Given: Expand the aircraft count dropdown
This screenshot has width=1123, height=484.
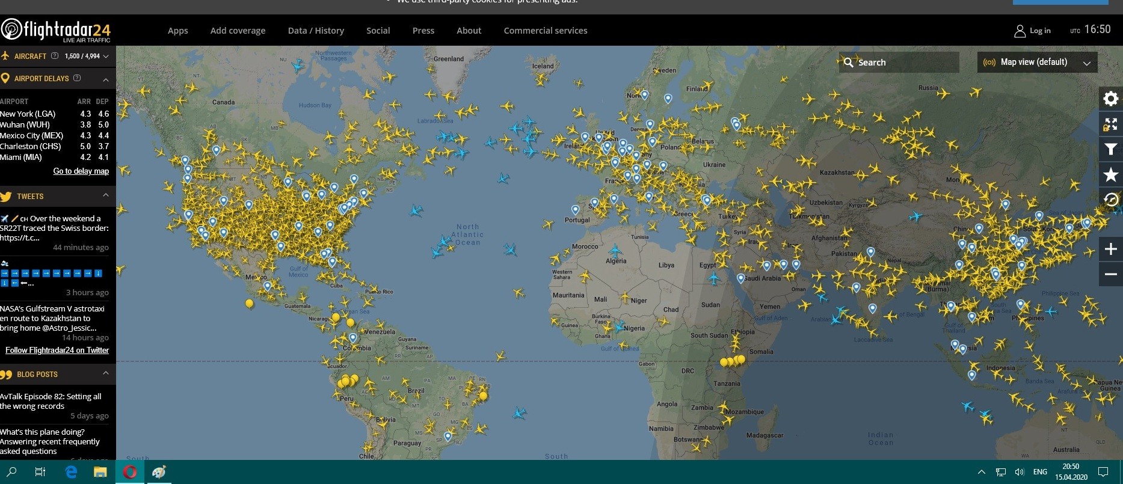Looking at the screenshot, I should pyautogui.click(x=106, y=56).
